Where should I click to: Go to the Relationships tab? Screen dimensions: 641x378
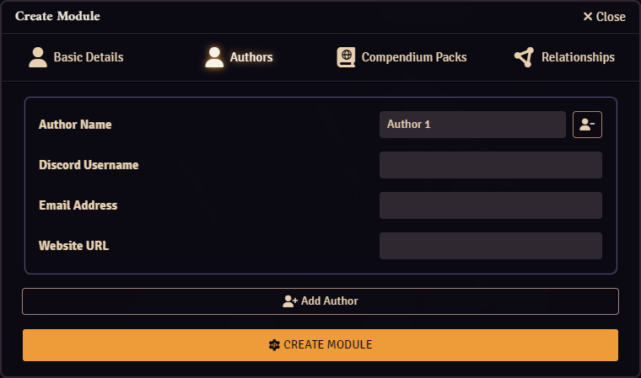click(564, 57)
